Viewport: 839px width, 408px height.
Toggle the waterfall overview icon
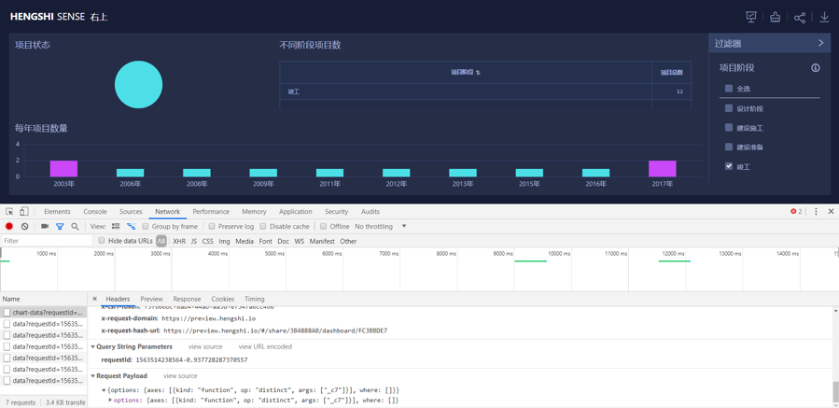pos(131,227)
